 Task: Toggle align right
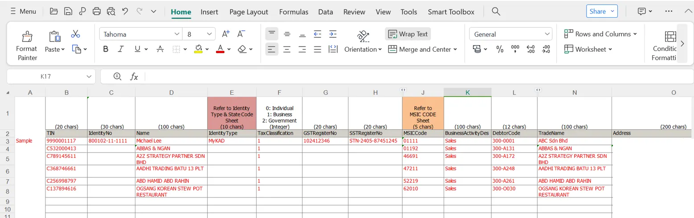click(x=302, y=49)
